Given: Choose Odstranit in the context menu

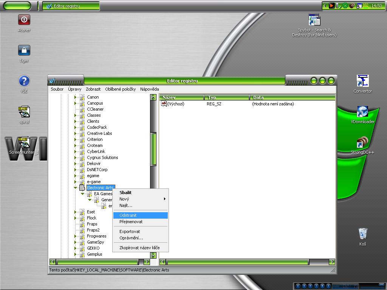Looking at the screenshot, I should click(128, 215).
